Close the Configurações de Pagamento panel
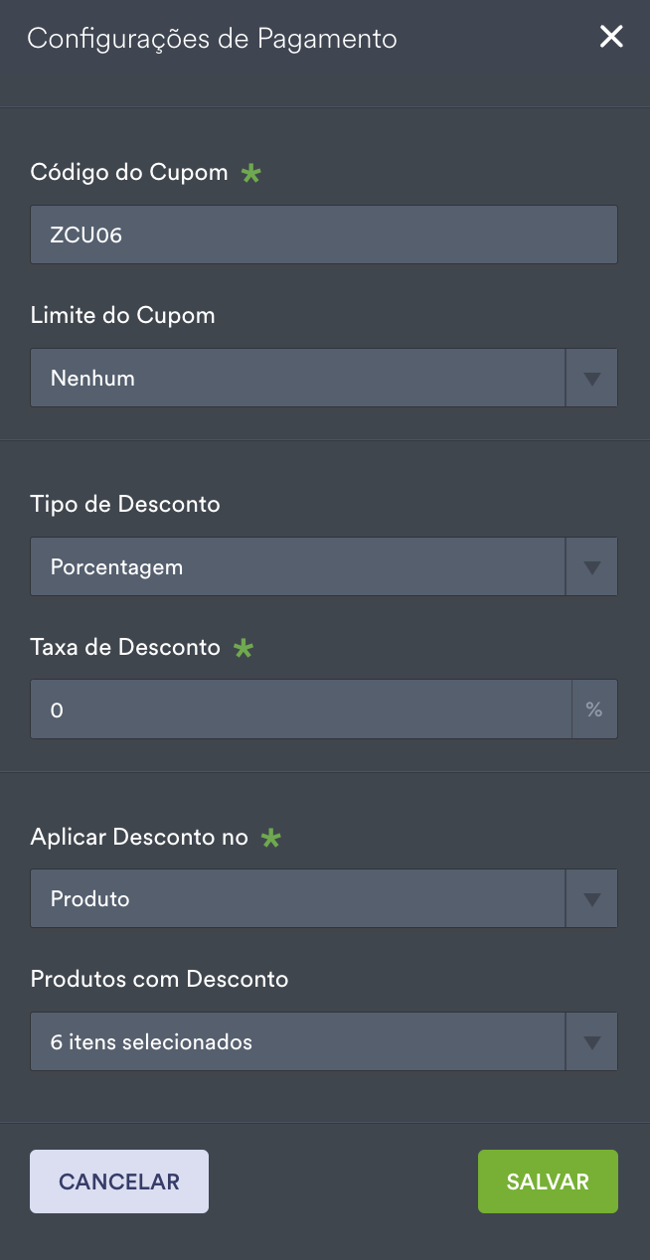 click(610, 38)
